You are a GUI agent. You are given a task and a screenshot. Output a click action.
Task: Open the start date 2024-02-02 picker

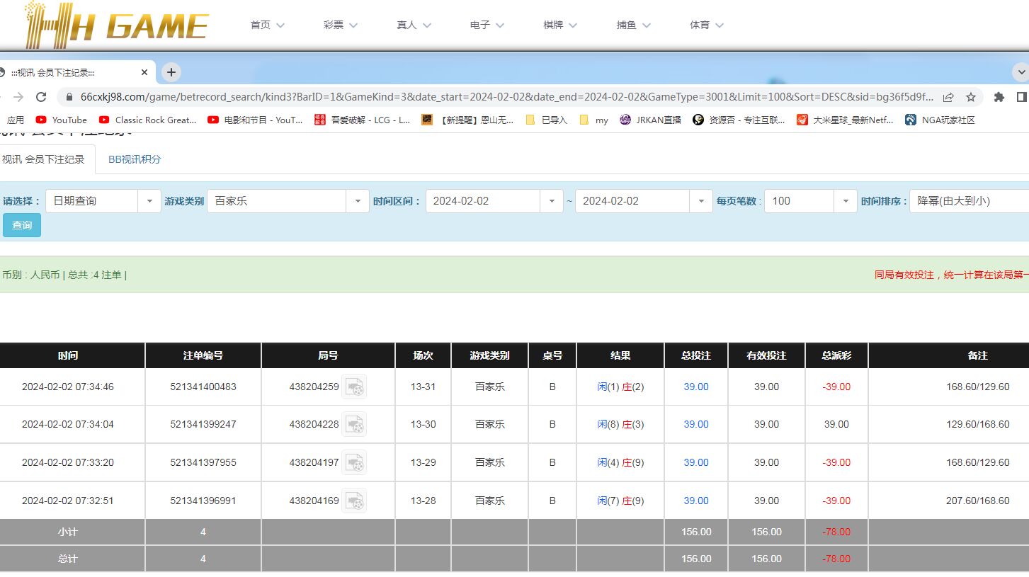pyautogui.click(x=551, y=201)
